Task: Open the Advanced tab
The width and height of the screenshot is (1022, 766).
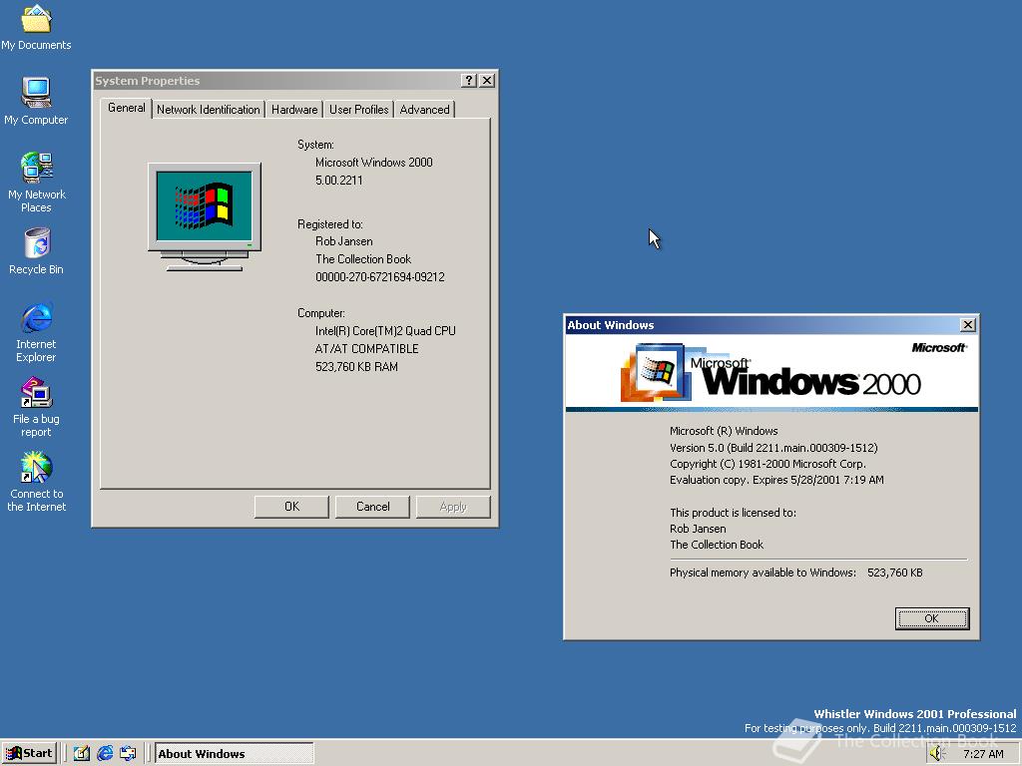Action: 424,110
